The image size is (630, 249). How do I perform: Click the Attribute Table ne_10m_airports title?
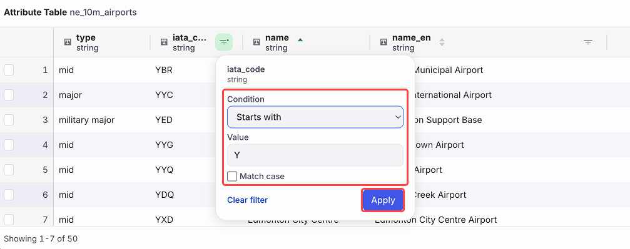(70, 12)
